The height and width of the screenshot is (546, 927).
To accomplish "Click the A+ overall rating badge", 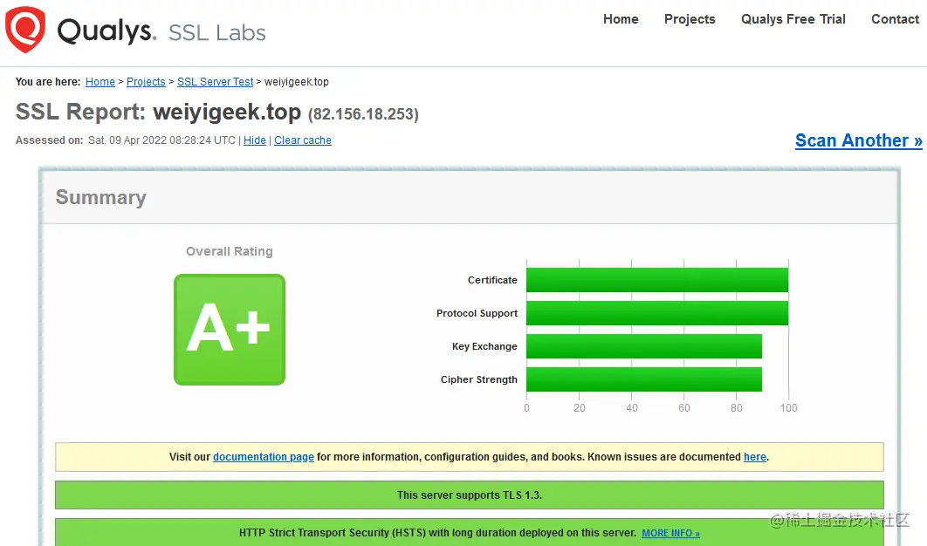I will click(229, 329).
